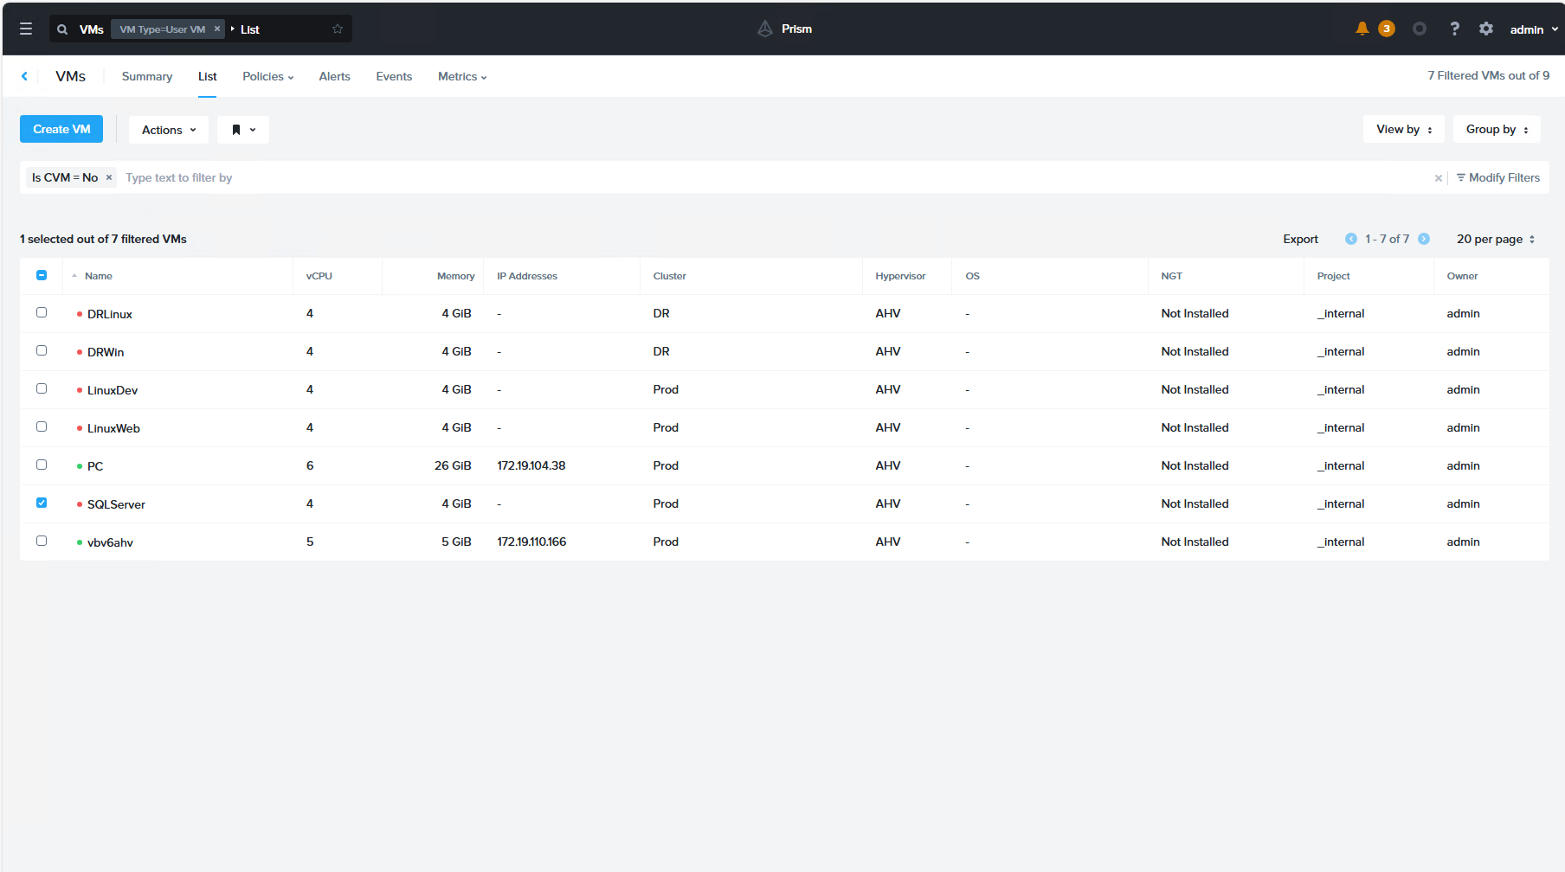Go to the previous page of results
1565x872 pixels.
pos(1351,239)
